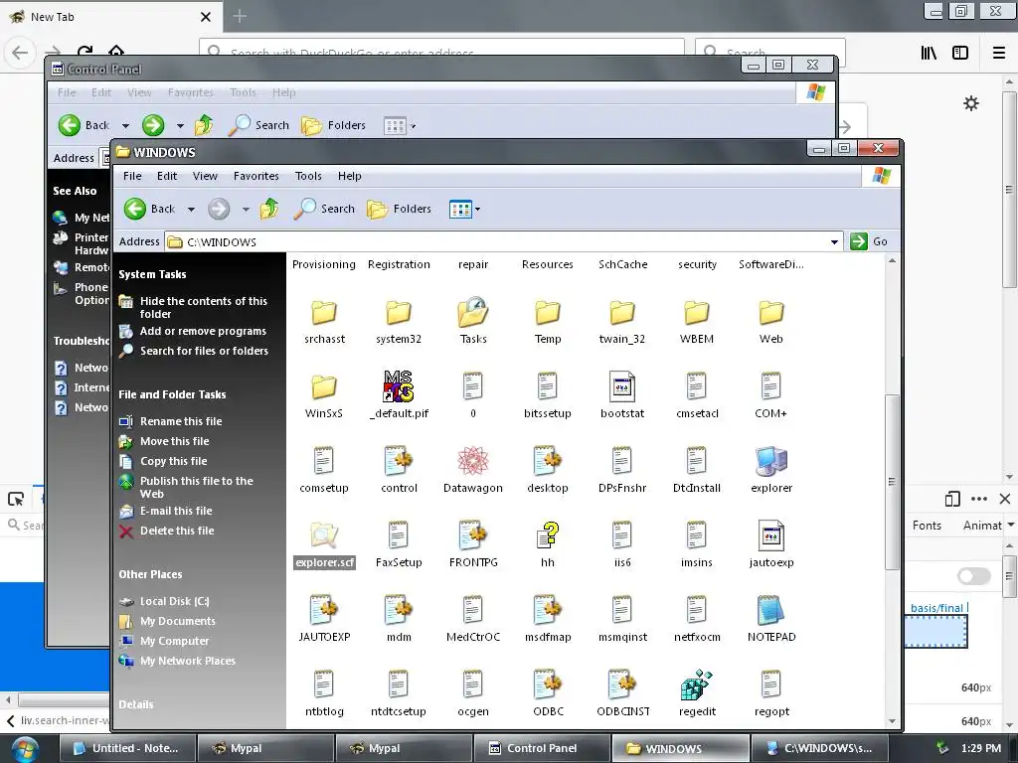Click the WINDOWS file list vertical scrollbar
1018x763 pixels.
[893, 484]
